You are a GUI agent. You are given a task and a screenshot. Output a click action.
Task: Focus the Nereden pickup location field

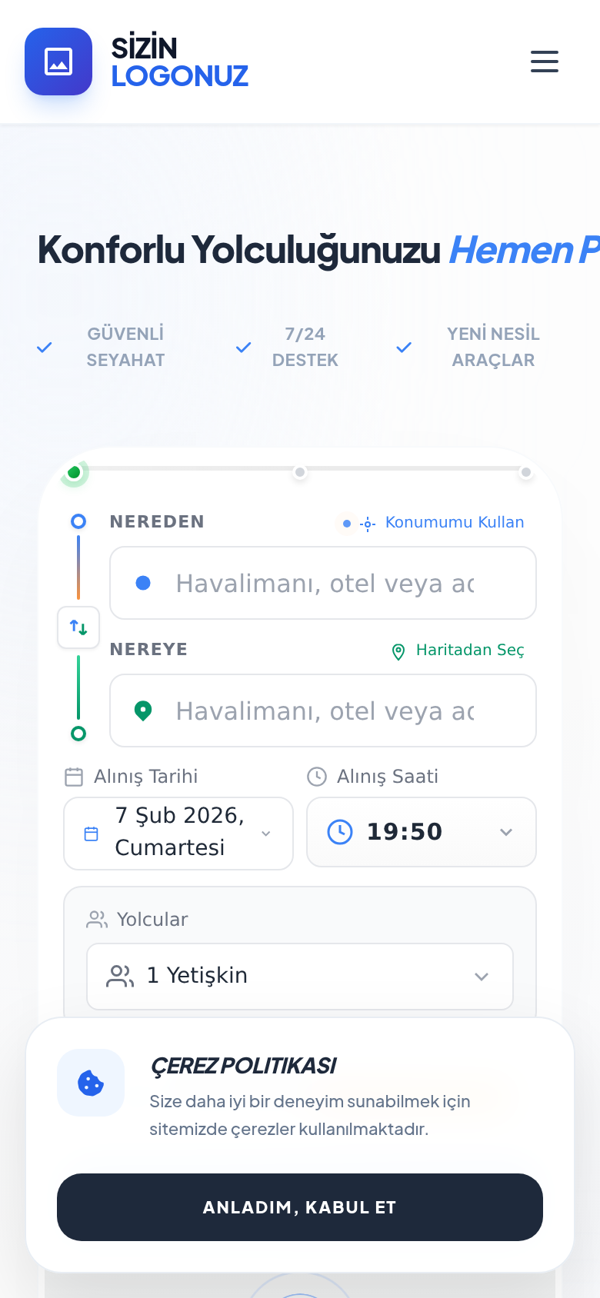point(323,584)
